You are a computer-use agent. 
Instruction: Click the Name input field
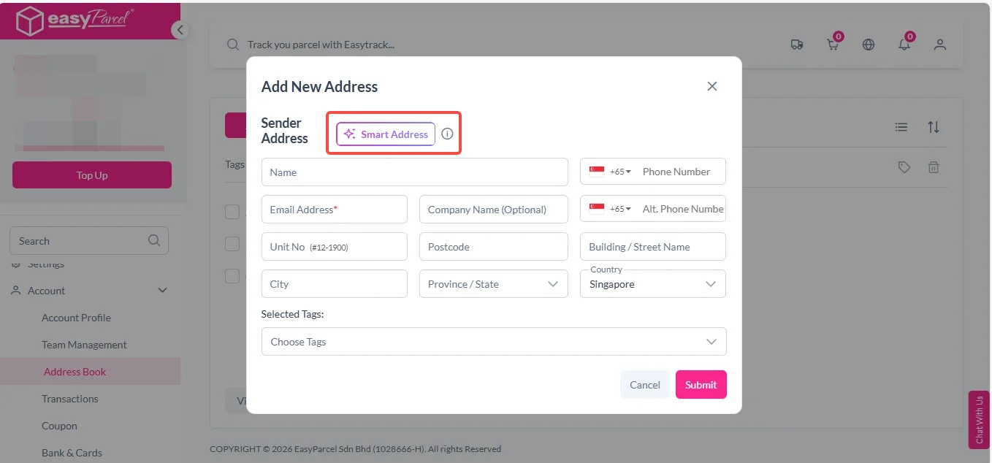pyautogui.click(x=414, y=172)
